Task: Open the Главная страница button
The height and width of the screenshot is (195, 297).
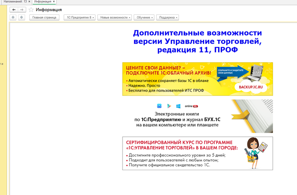Action: [44, 17]
